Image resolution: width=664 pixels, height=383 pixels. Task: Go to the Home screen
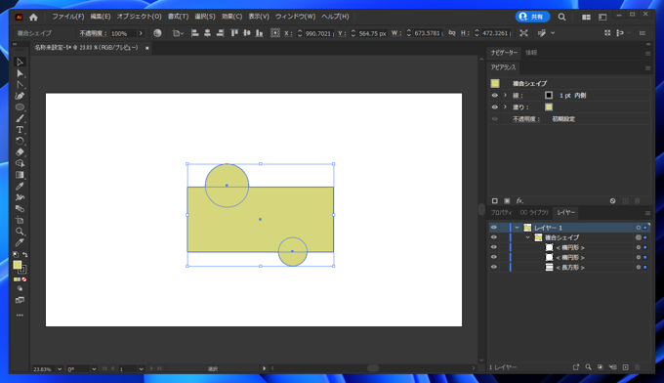click(33, 17)
